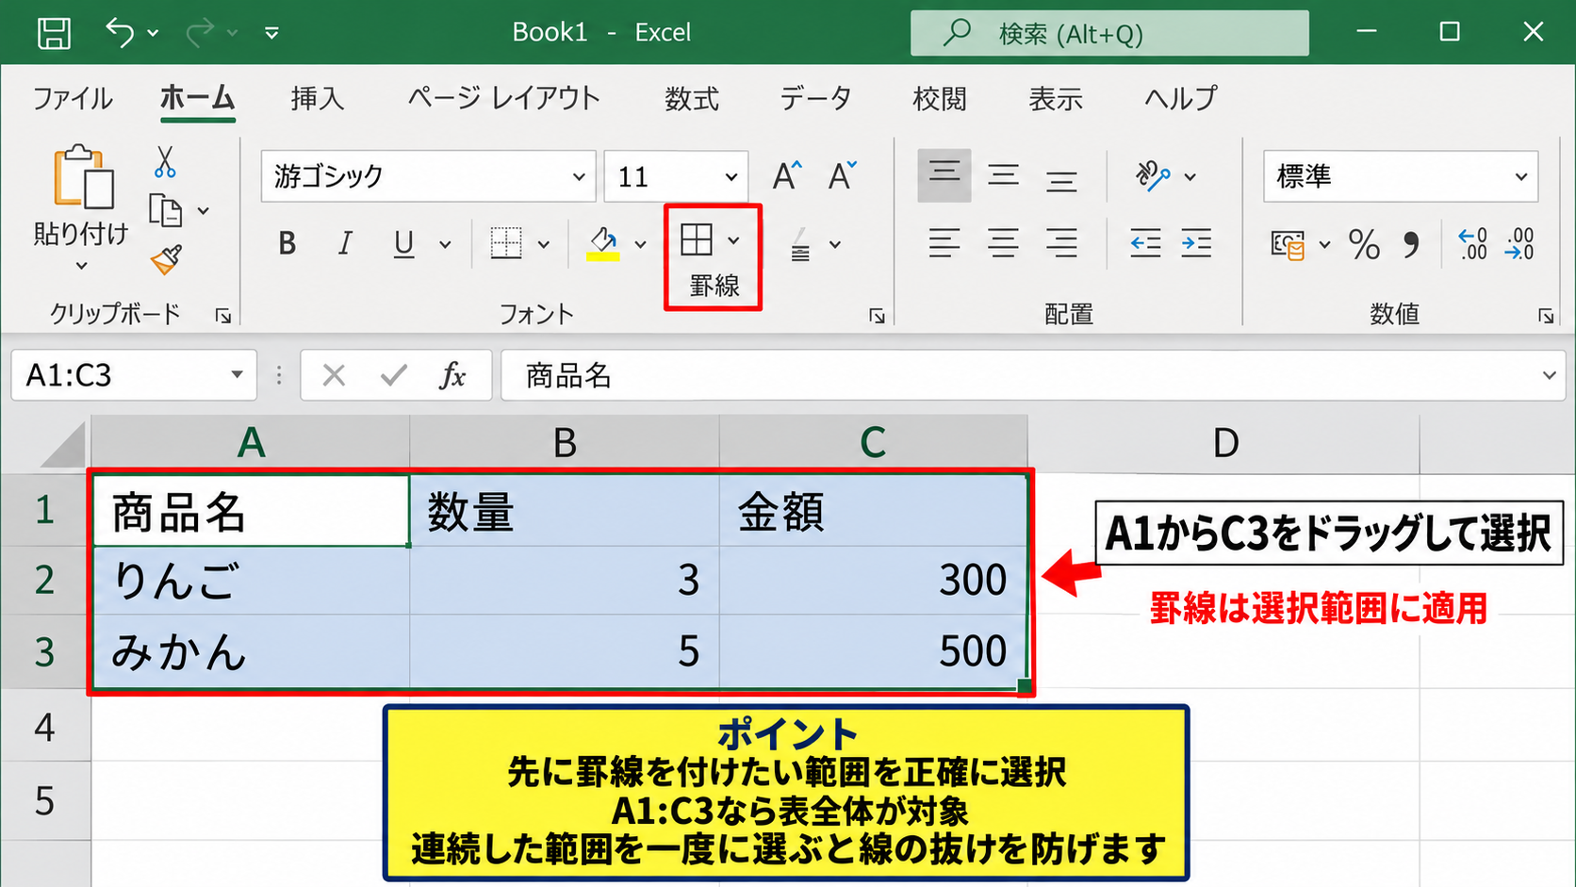Toggle Underline formatting
1576x887 pixels.
tap(403, 244)
